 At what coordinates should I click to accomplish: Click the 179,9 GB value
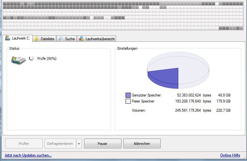tap(223, 101)
